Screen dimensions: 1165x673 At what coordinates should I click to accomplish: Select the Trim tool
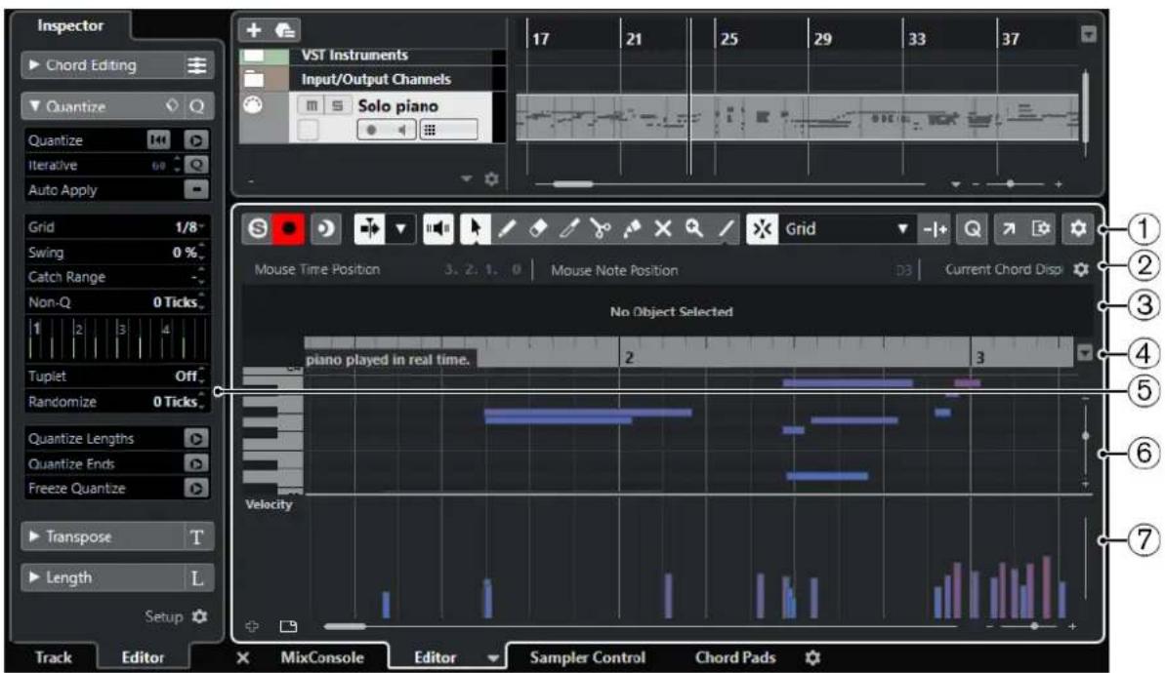point(569,228)
